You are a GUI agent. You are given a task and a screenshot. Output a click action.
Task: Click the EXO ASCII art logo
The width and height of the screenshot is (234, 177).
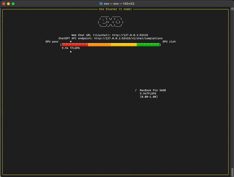point(110,22)
